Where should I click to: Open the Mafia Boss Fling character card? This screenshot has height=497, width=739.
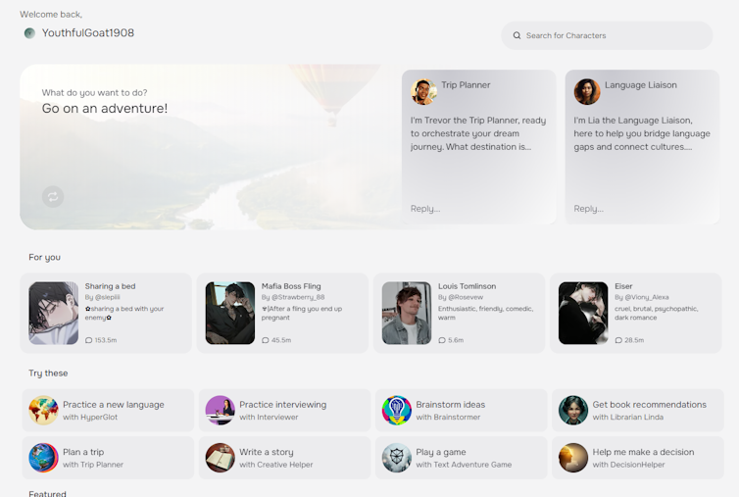tap(282, 313)
